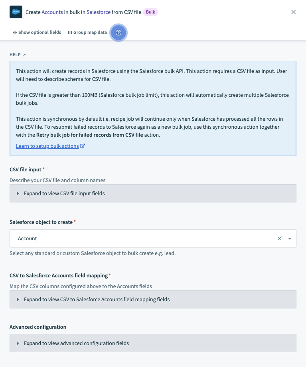
Task: Clear the Account selection using the X icon
Action: tap(279, 238)
